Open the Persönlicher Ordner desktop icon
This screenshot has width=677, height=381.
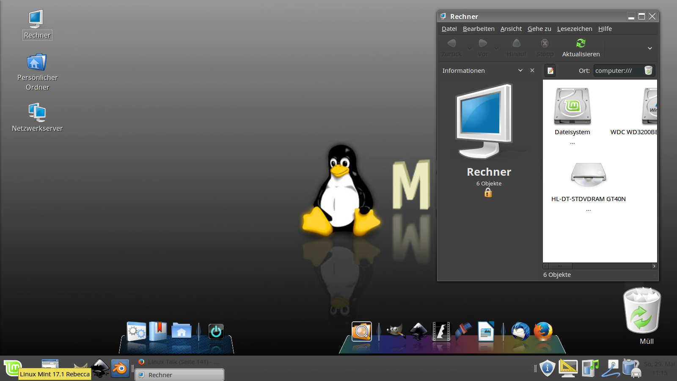[x=37, y=72]
